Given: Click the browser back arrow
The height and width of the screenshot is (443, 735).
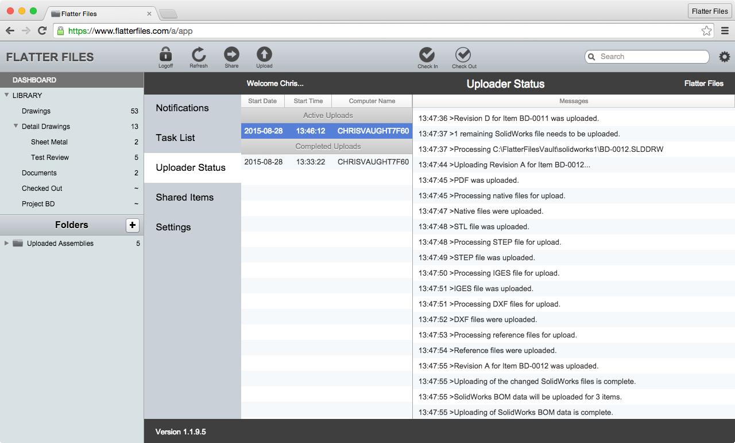Looking at the screenshot, I should pos(10,31).
